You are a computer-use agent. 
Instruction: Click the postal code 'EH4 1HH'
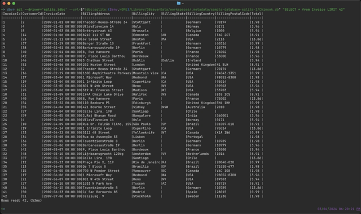tap(223, 103)
